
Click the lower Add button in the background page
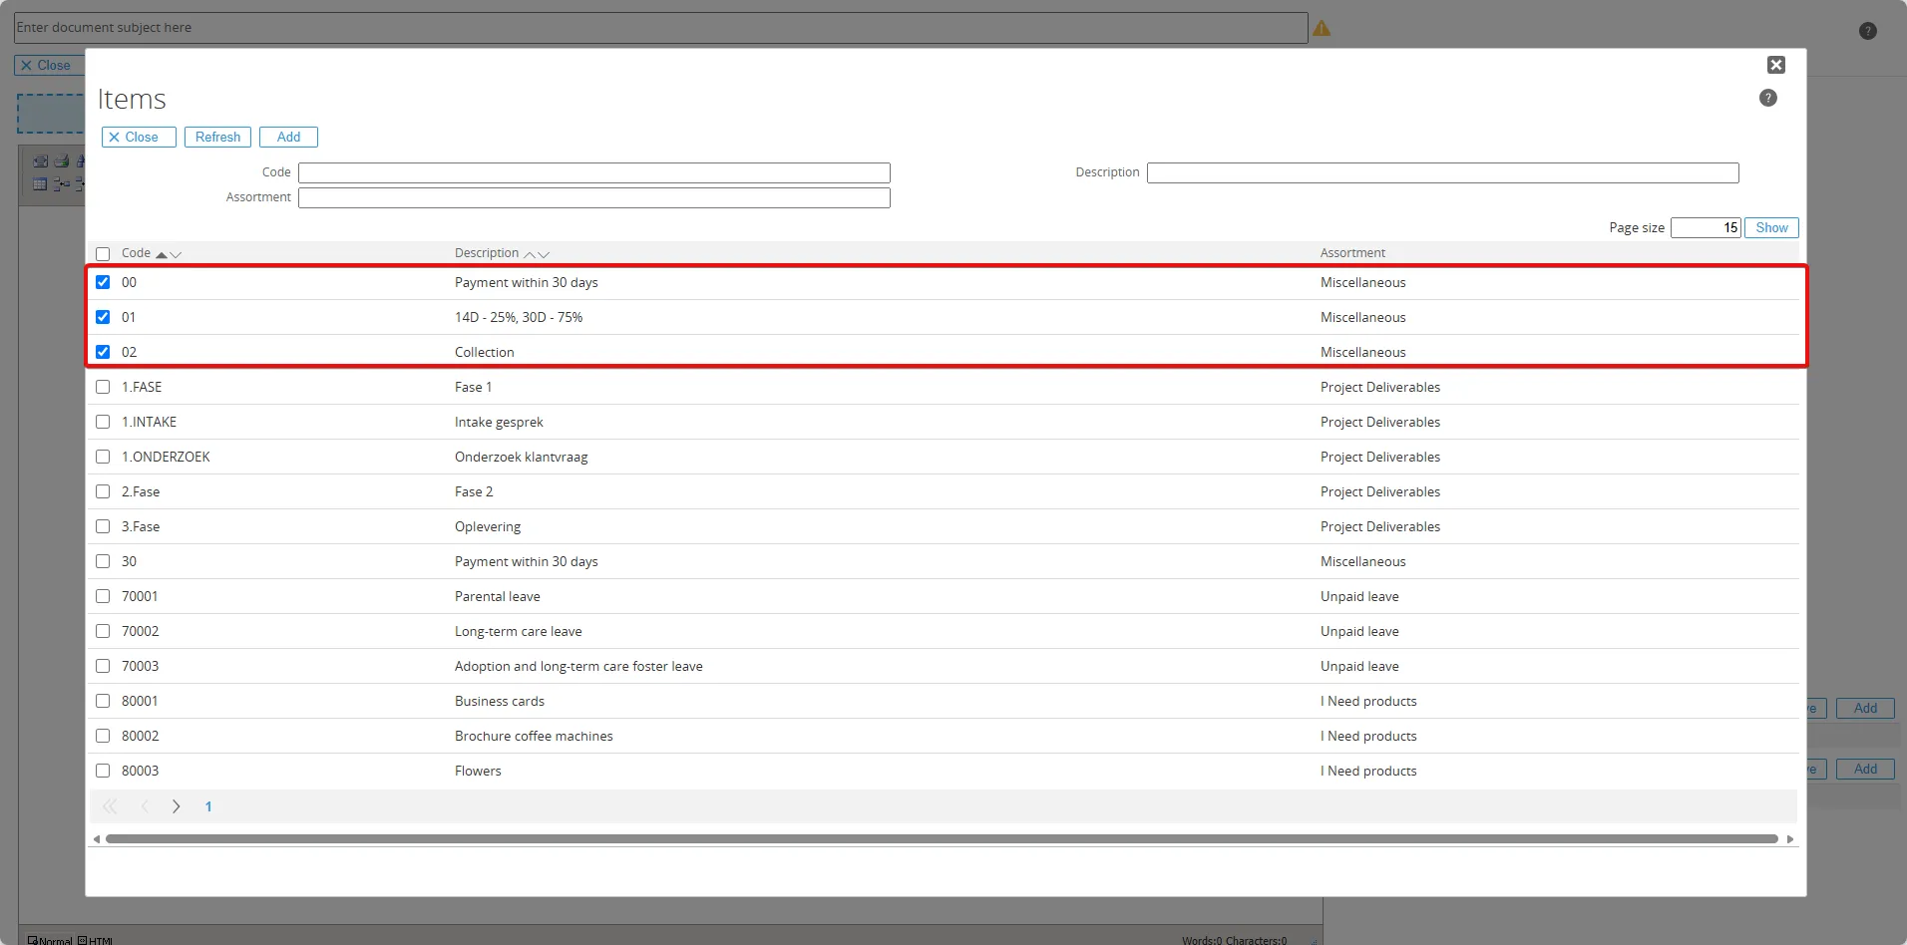click(1865, 769)
